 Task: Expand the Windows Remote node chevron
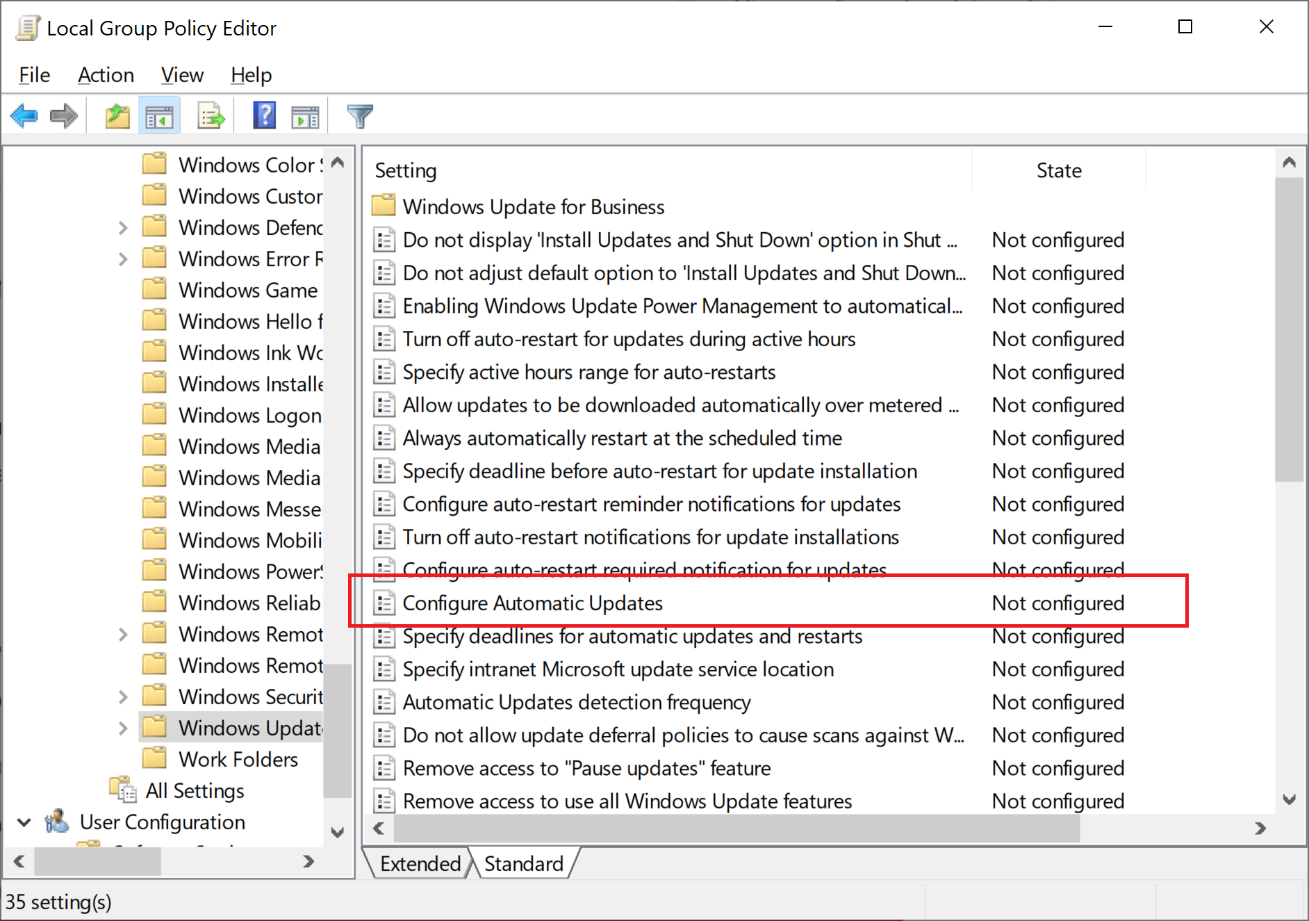pos(123,633)
